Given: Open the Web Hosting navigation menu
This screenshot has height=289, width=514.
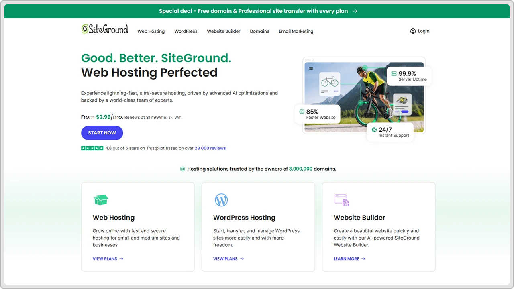Looking at the screenshot, I should pyautogui.click(x=151, y=31).
